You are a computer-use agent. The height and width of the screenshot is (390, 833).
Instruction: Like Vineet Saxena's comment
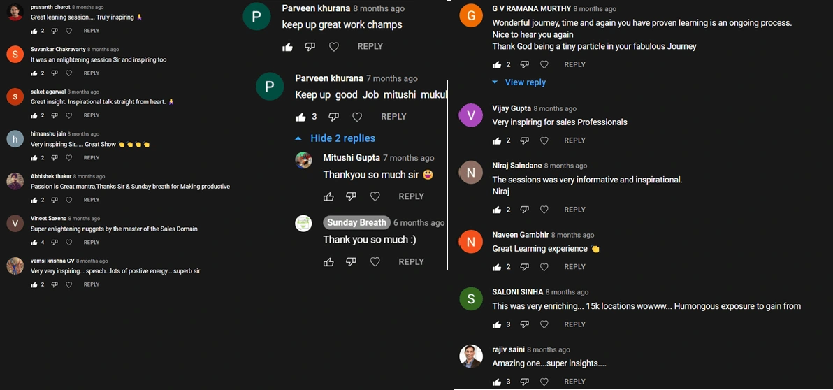pos(34,243)
